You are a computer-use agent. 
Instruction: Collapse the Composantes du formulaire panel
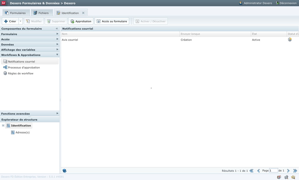[x=57, y=29]
